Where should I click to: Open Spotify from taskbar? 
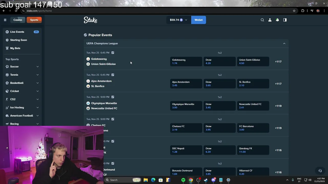tap(183, 180)
